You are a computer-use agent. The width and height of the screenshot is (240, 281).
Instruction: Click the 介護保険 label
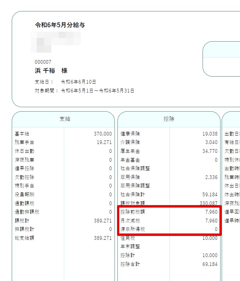[x=130, y=142]
